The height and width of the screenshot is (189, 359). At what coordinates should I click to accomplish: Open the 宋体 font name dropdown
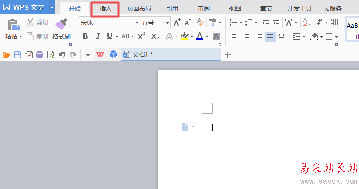[x=137, y=23]
